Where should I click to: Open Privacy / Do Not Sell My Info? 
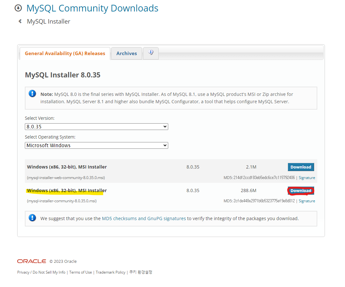coord(41,272)
